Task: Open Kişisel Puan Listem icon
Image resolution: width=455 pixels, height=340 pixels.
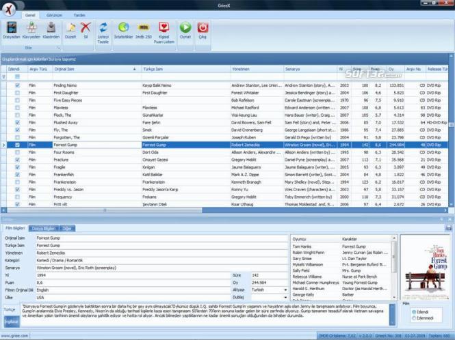Action: [x=164, y=27]
